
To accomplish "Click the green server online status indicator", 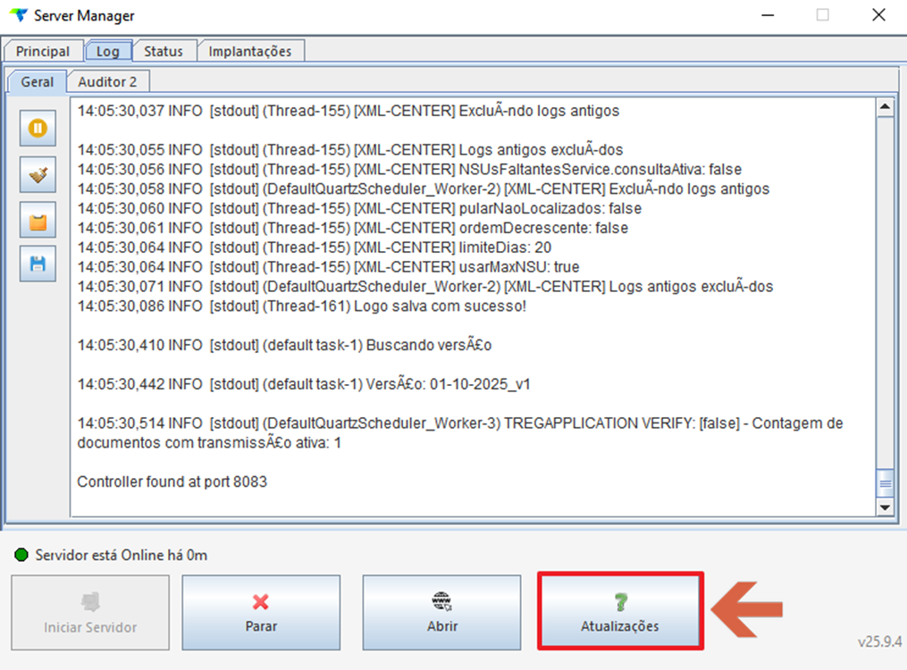I will [x=21, y=555].
